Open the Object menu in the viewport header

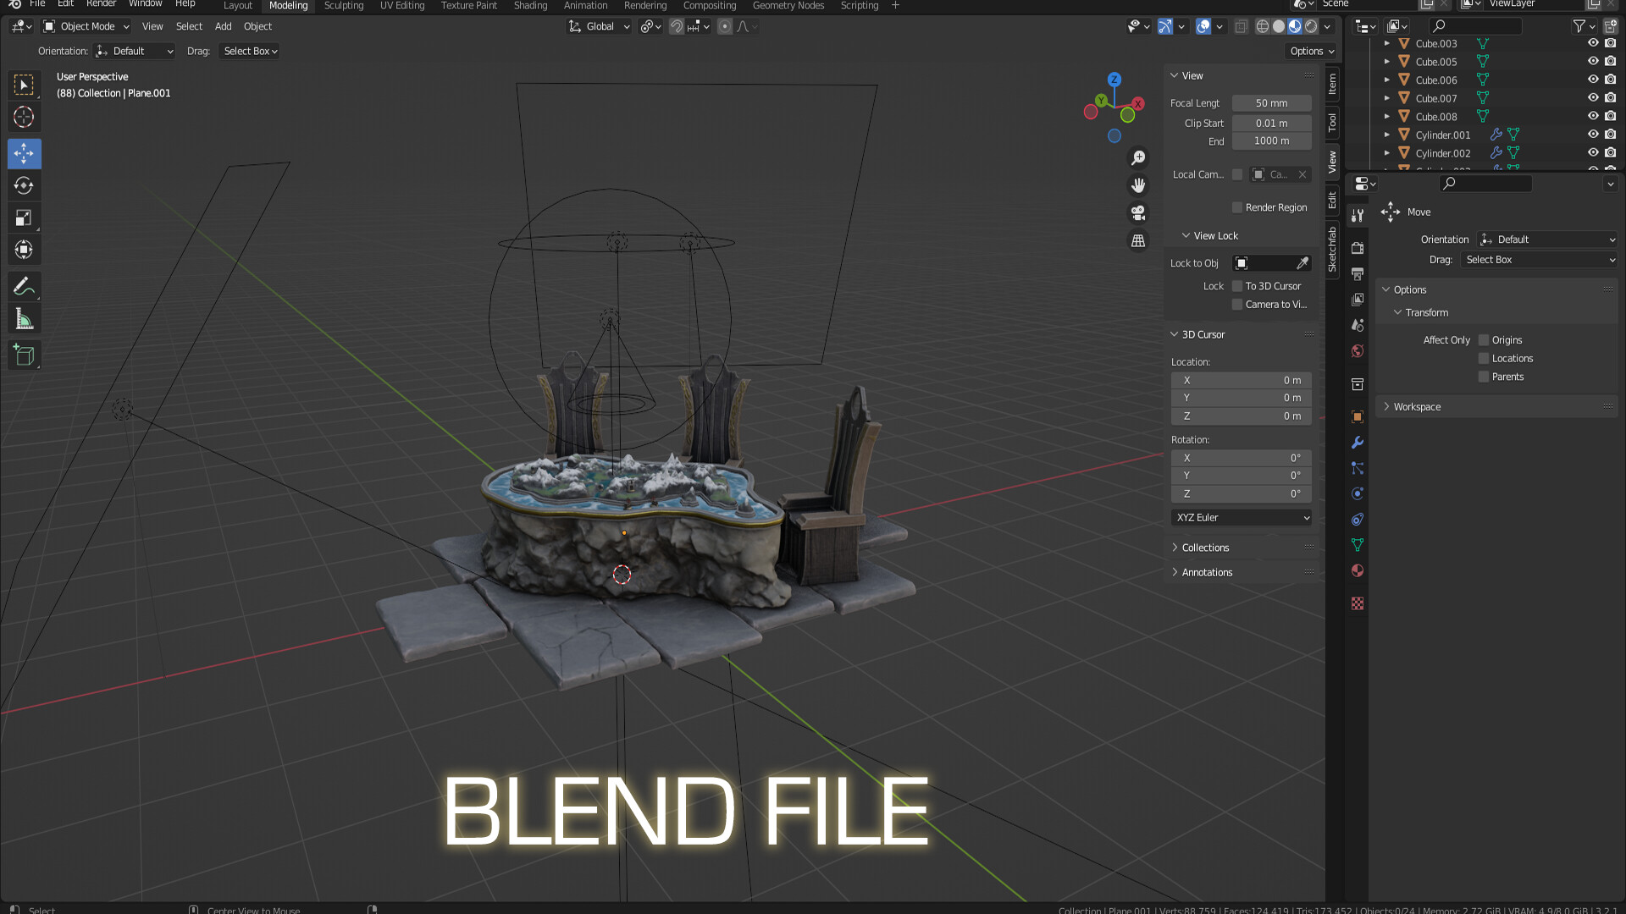[257, 26]
